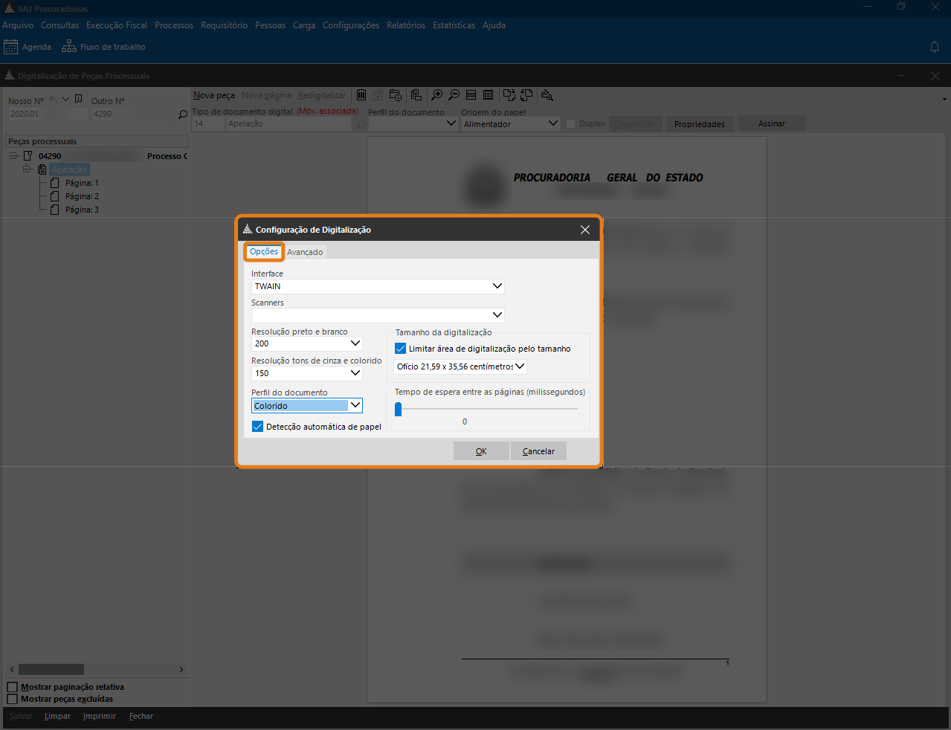This screenshot has width=951, height=730.
Task: Open the Agenda calendar icon
Action: [11, 47]
